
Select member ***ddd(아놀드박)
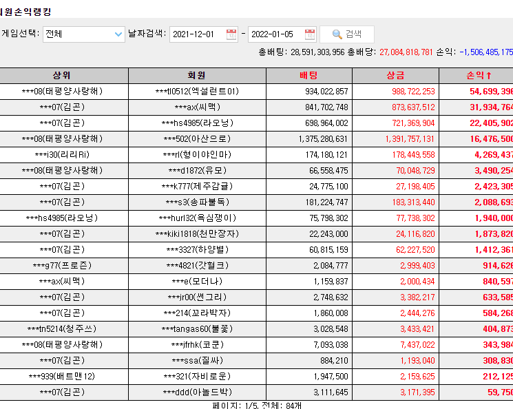[x=198, y=392]
